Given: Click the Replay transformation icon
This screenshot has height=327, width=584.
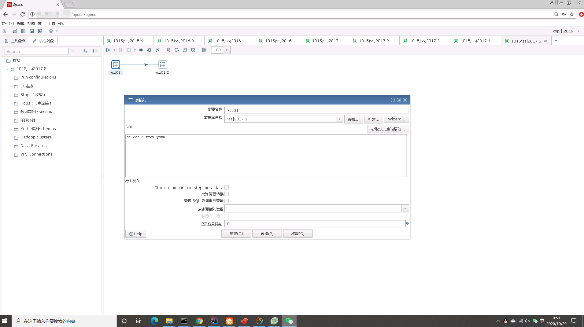Looking at the screenshot, I should [x=158, y=50].
